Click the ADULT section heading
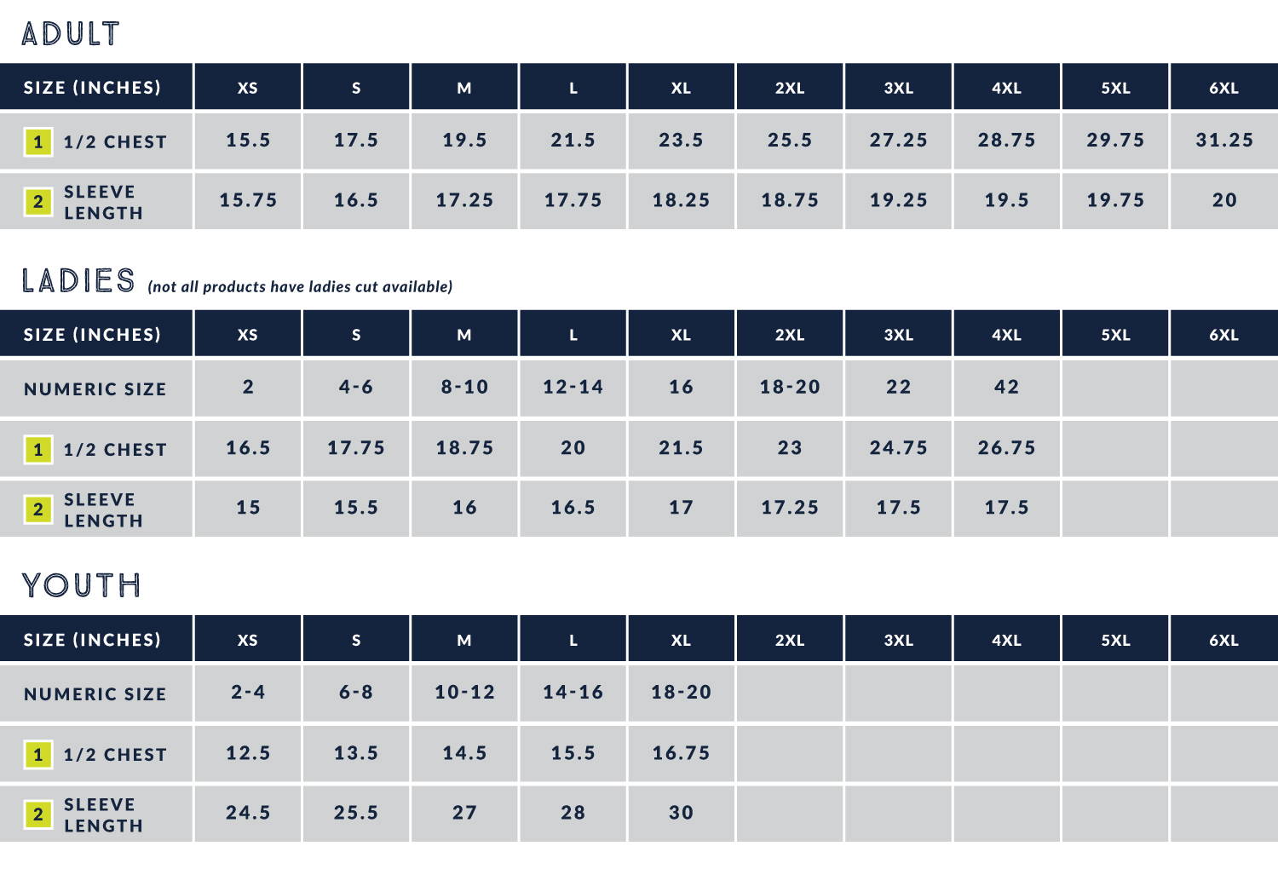This screenshot has width=1278, height=869. [x=71, y=34]
